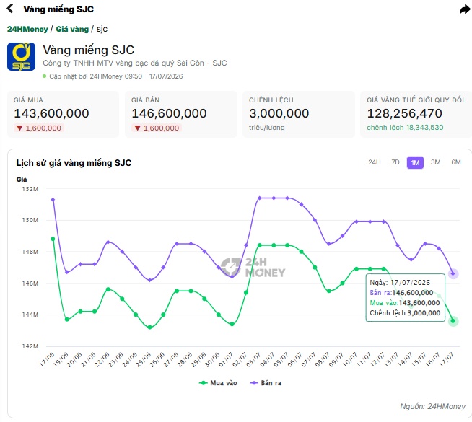Viewport: 472px width, 422px height.
Task: Click the Giá mua 143,600,000 value
Action: tap(51, 113)
